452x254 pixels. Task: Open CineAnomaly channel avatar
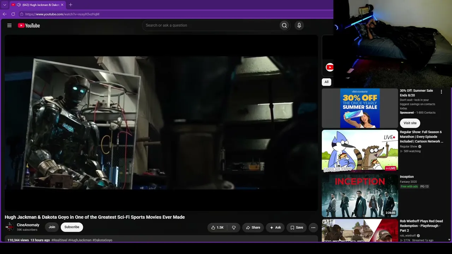click(10, 227)
